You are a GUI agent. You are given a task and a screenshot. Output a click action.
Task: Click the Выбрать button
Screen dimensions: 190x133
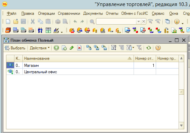coord(15,48)
